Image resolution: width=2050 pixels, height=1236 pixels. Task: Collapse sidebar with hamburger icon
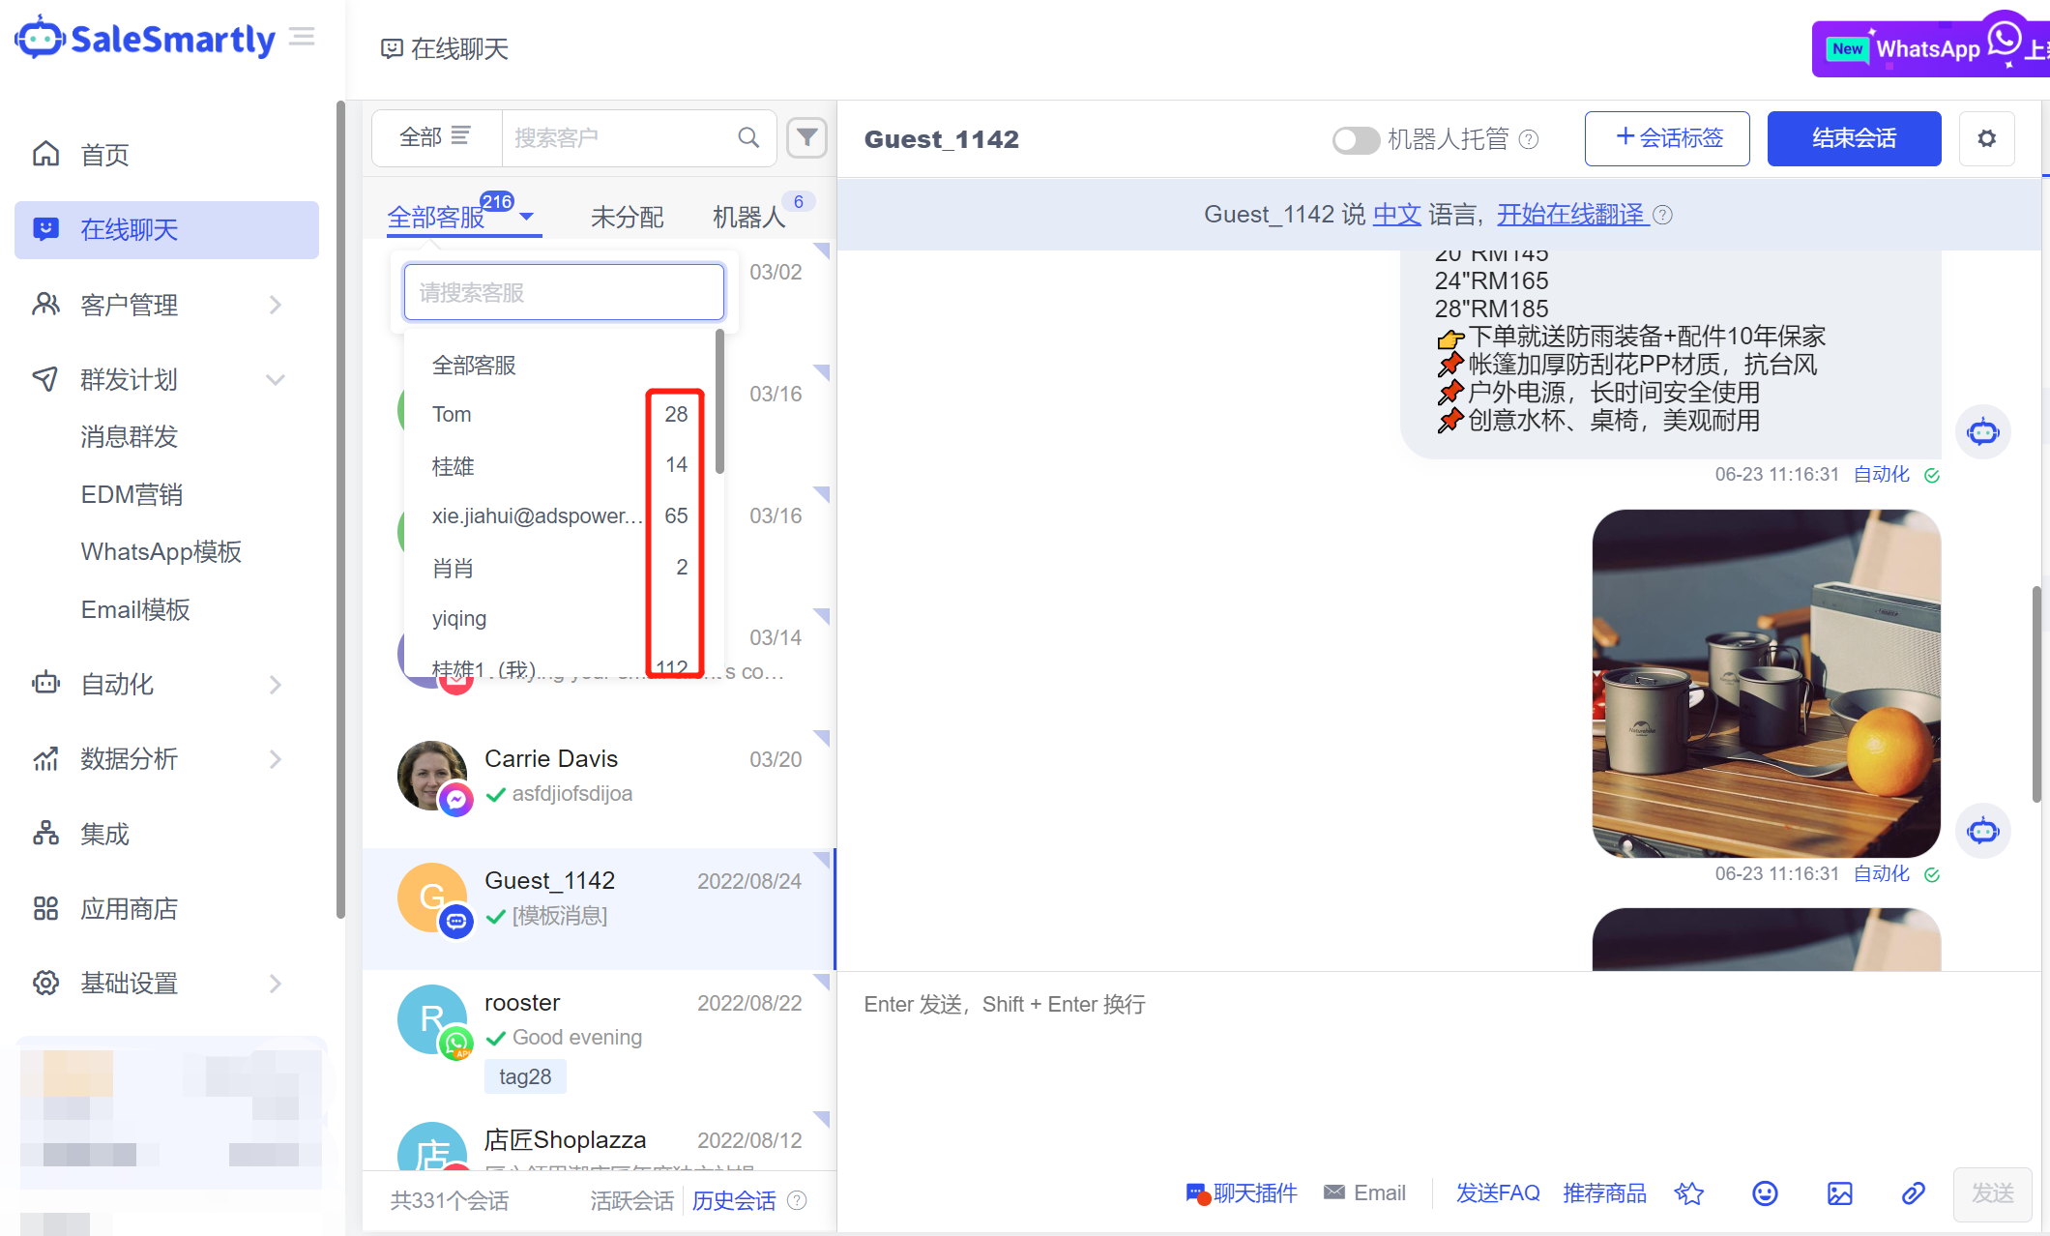[x=302, y=37]
